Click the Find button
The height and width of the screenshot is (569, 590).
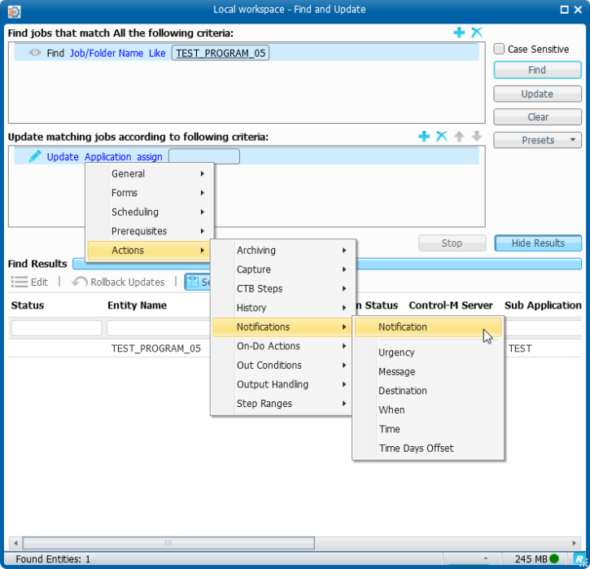(537, 70)
